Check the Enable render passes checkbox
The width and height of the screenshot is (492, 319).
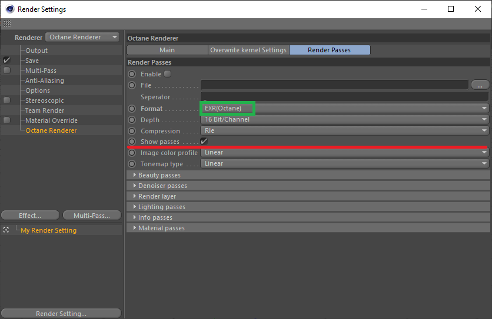click(x=168, y=74)
